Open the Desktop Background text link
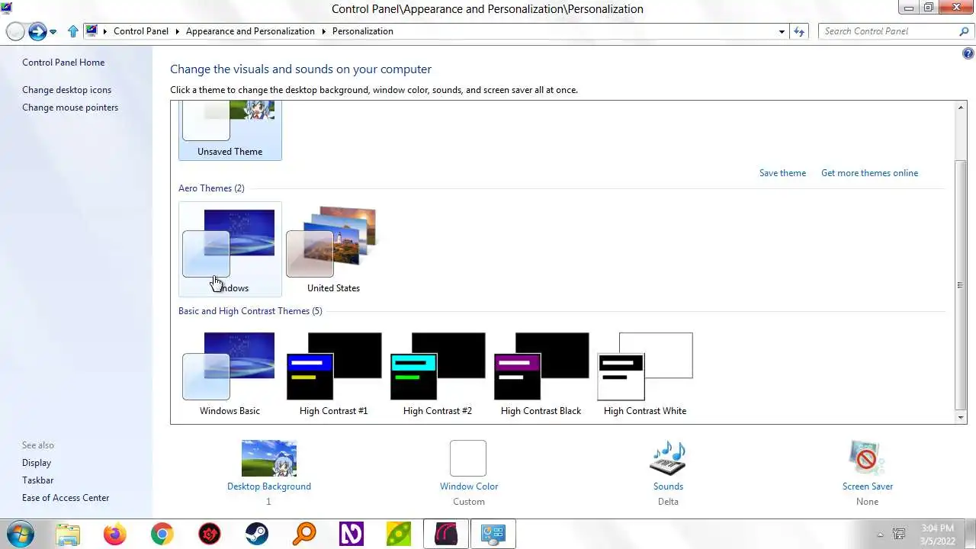Image resolution: width=976 pixels, height=549 pixels. click(x=269, y=486)
